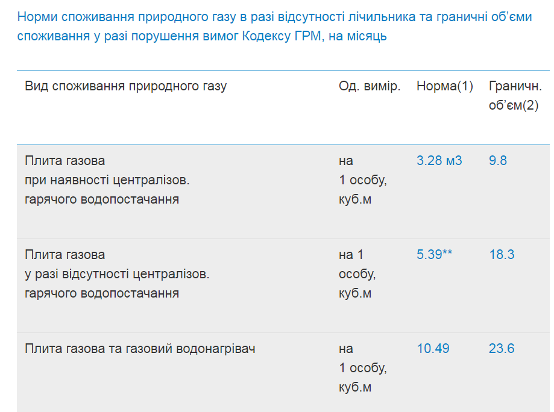Select the limit volume value 18.3
Screen dimensions: 554x412
(x=502, y=255)
